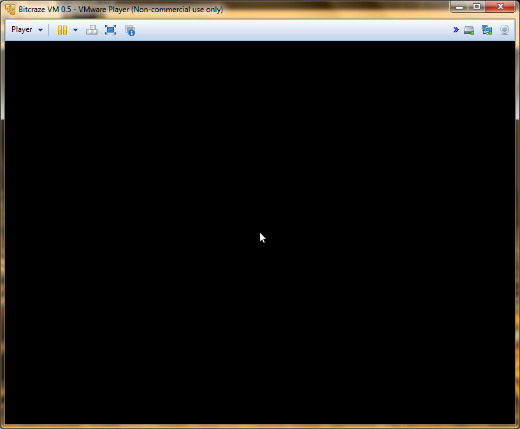The image size is (520, 429).
Task: Click the guest mouse pointer in VM
Action: (x=262, y=237)
